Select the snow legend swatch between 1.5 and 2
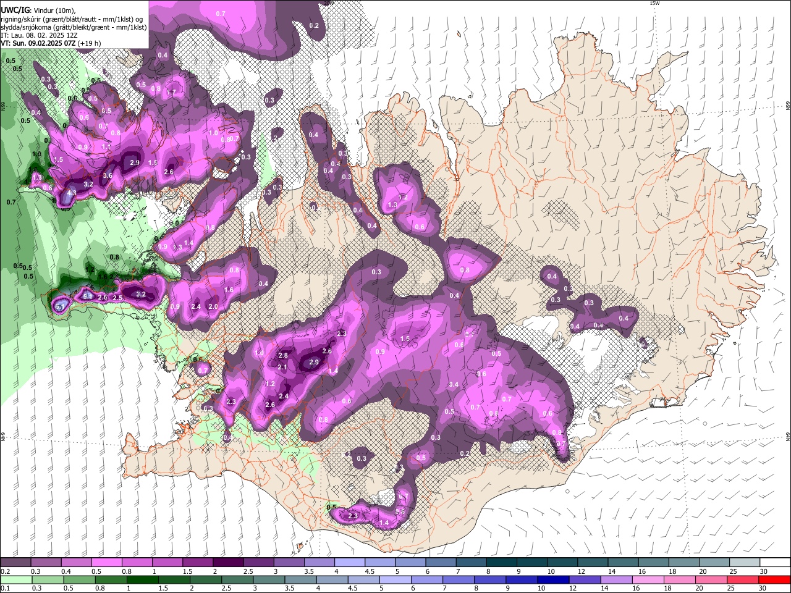Viewport: 791px width, 593px height. pos(197,562)
